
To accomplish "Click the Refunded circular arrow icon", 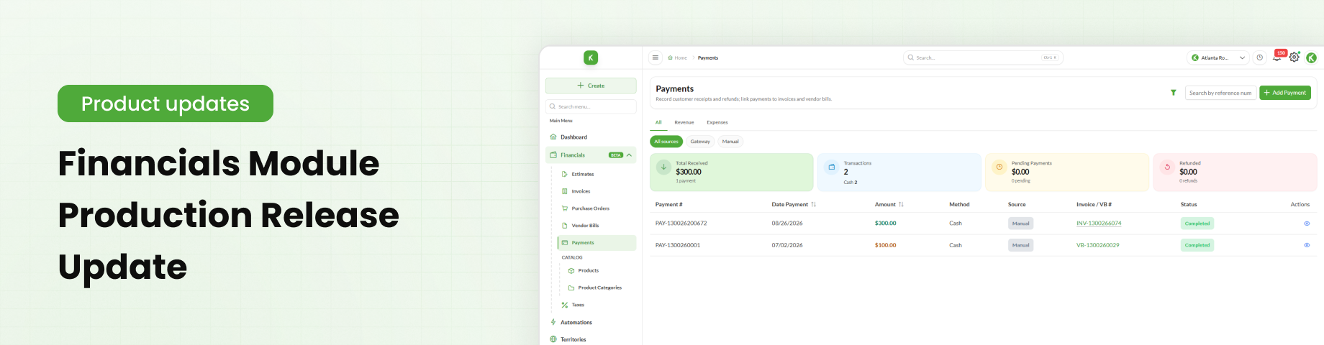I will pos(1167,167).
